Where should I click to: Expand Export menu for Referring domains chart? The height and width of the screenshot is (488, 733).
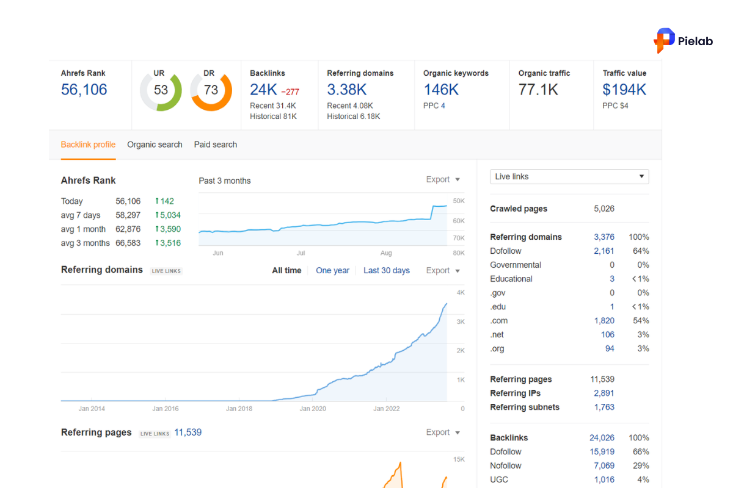pyautogui.click(x=443, y=270)
